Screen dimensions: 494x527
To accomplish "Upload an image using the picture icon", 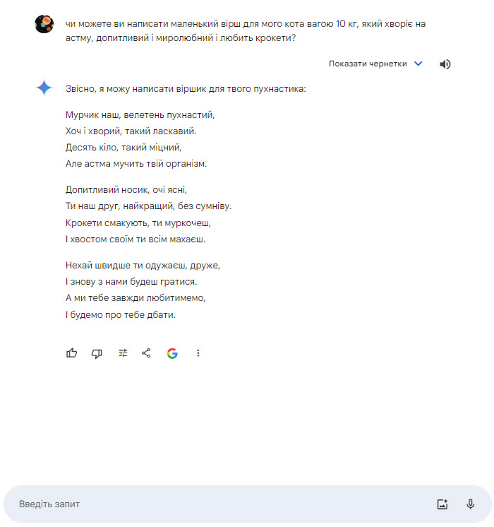I will [x=442, y=504].
